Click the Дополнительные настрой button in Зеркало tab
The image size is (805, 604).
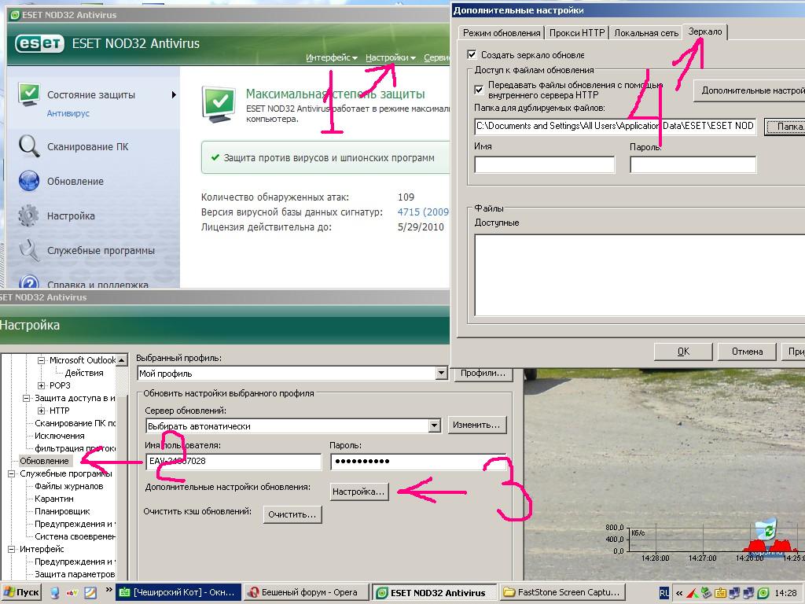tap(749, 90)
